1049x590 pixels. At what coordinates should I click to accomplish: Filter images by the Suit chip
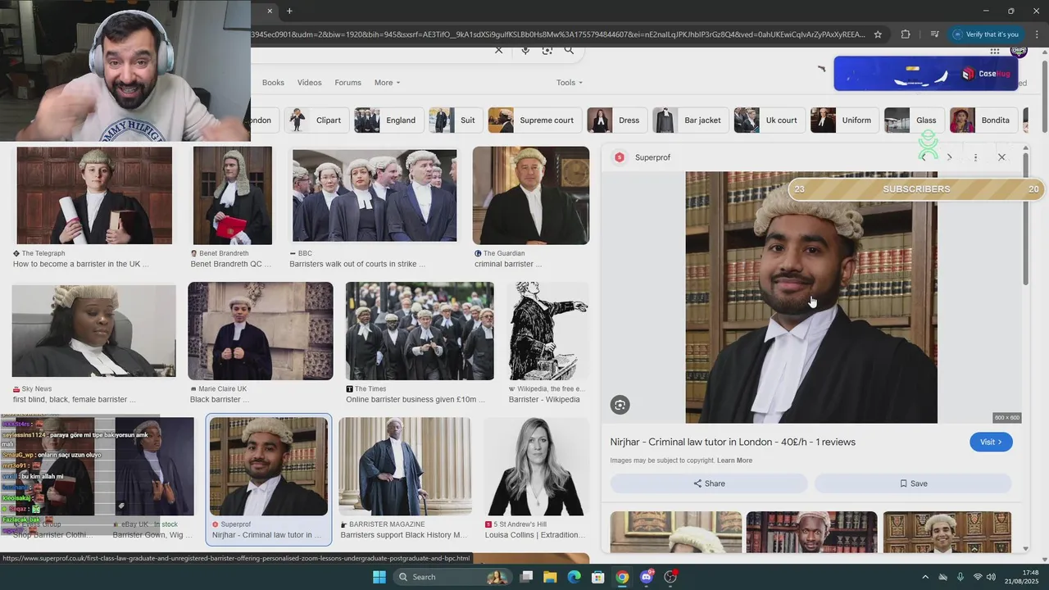455,120
